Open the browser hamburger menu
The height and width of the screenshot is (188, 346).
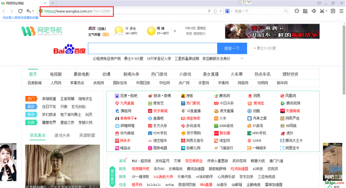[x=341, y=11]
